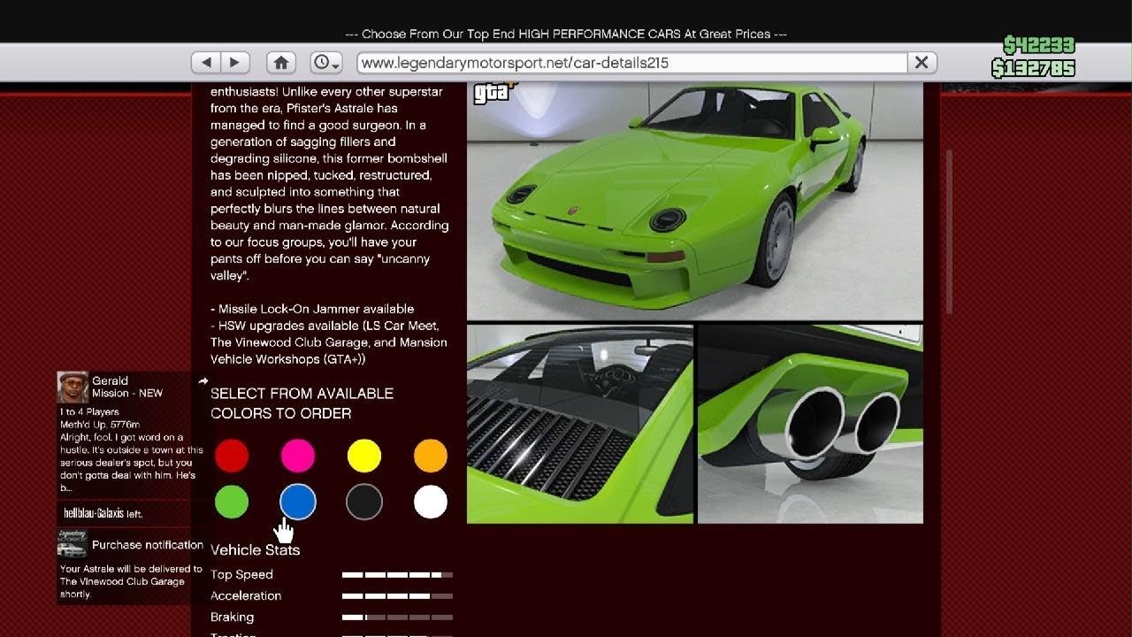This screenshot has height=637, width=1132.
Task: Click the Acceleration stat bar
Action: point(397,596)
